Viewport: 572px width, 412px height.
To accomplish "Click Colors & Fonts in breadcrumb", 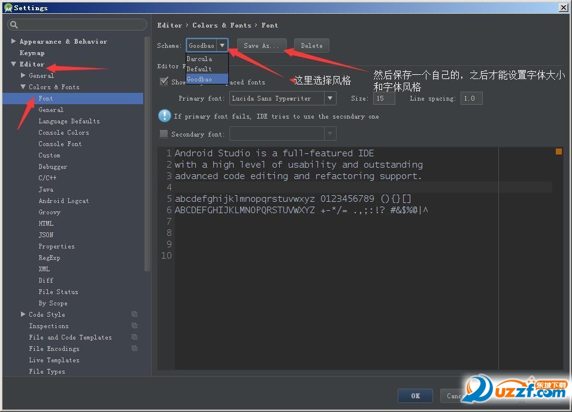I will point(222,25).
